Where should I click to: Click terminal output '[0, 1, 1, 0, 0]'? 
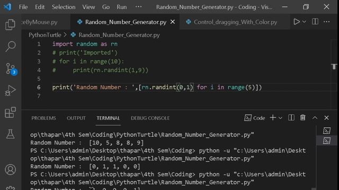tap(114, 167)
